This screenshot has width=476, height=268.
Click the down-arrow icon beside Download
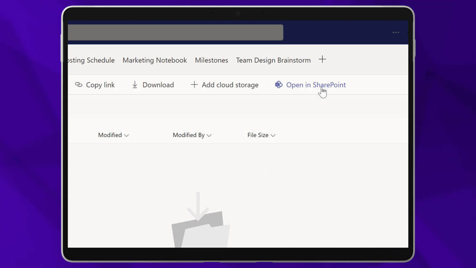[135, 85]
